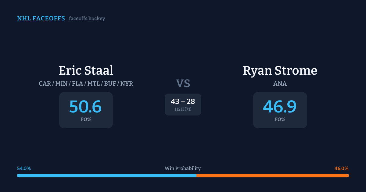Screen dimensions: 366x192
Task: Open Ryan Strome's 46.9 FO% card
Action: (280, 110)
